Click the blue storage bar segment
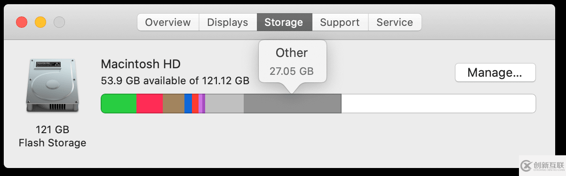Screen dimensions: 566x176 click(x=188, y=104)
